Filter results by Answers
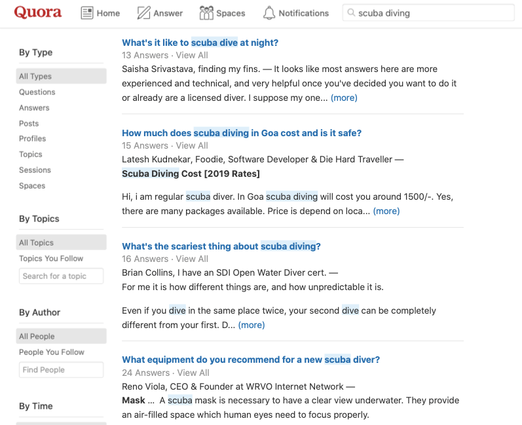 pos(34,108)
